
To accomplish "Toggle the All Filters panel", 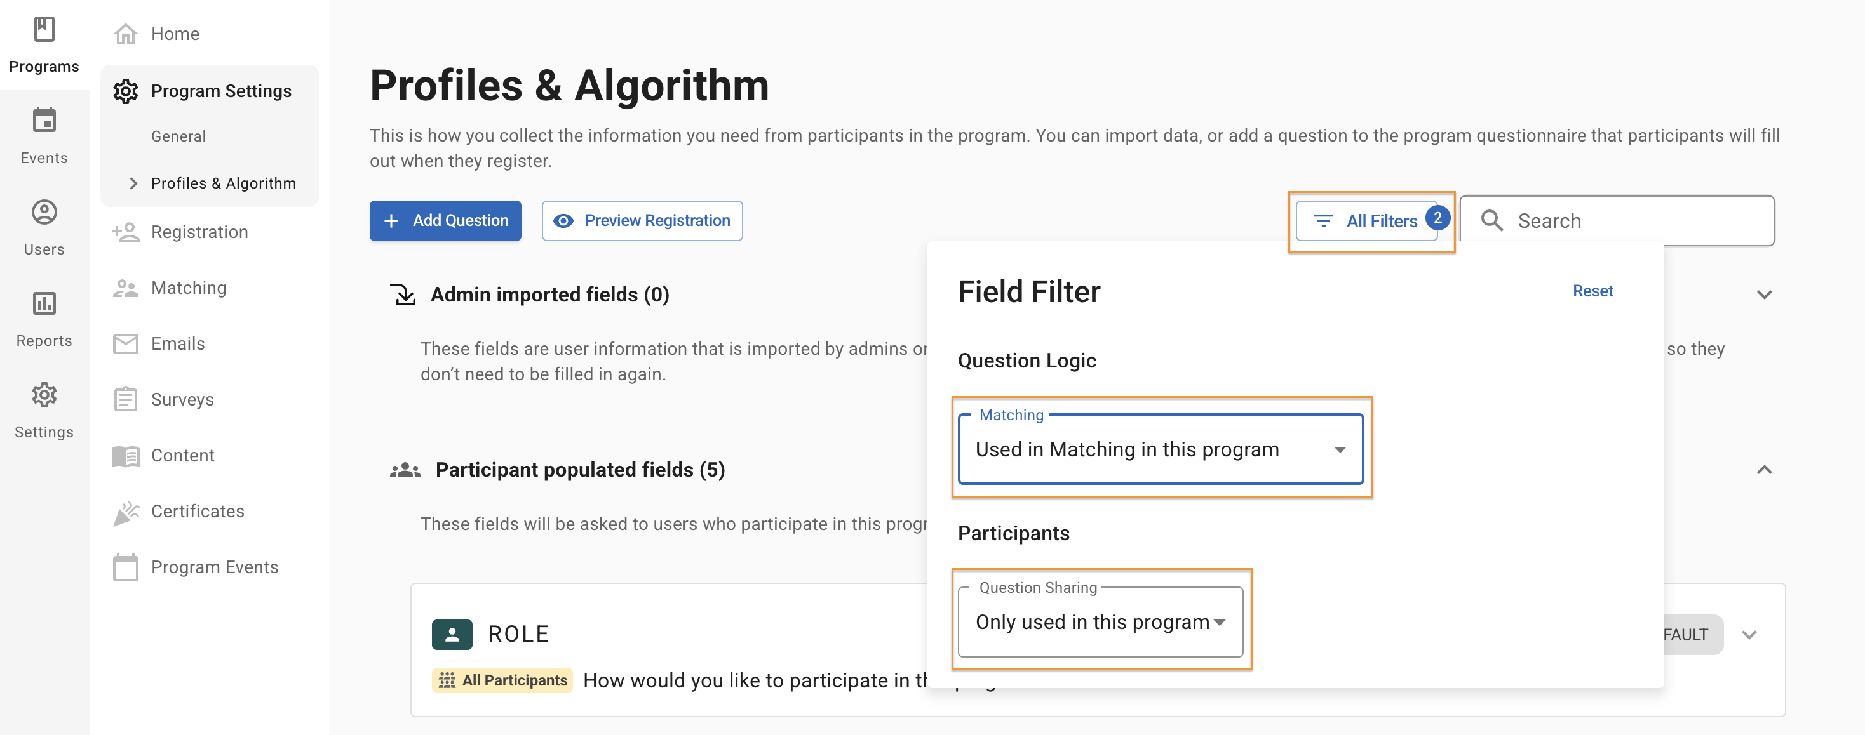I will coord(1366,222).
